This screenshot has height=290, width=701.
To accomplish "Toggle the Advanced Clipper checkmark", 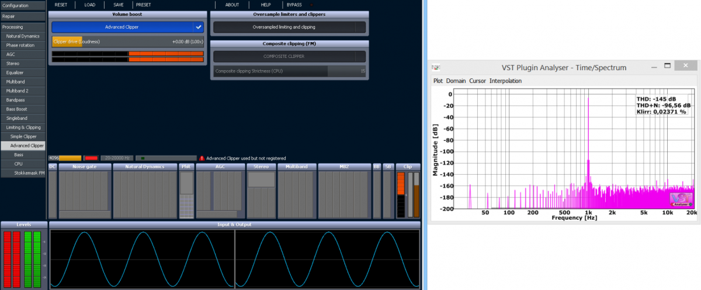I will (199, 27).
